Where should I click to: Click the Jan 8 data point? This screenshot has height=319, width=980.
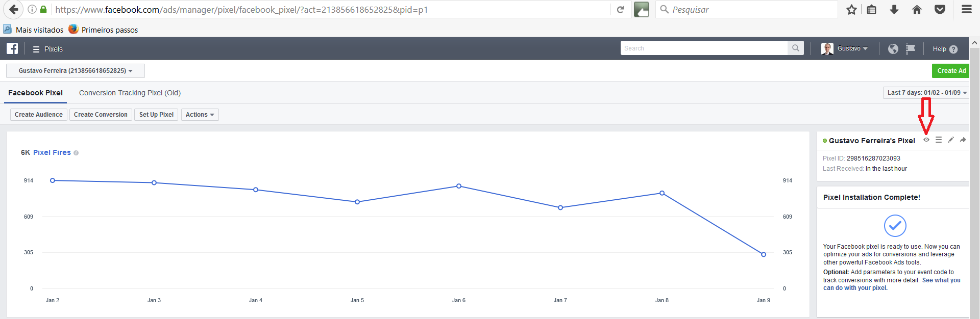pos(662,193)
